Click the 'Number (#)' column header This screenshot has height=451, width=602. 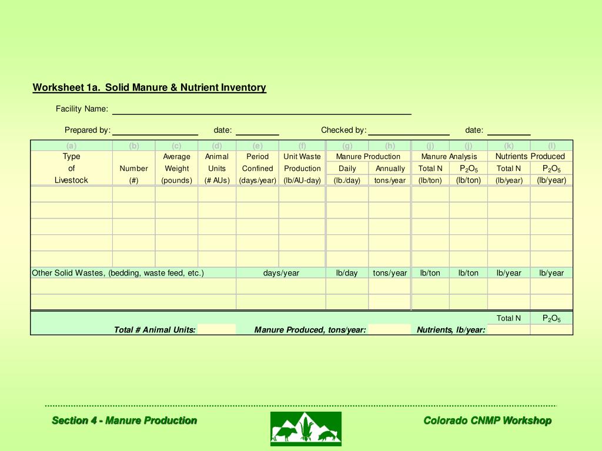point(133,174)
